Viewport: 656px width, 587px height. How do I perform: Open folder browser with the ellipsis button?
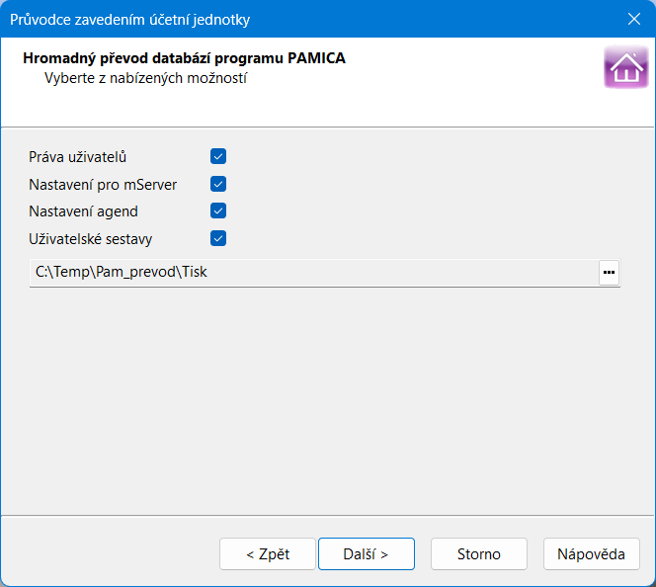point(609,273)
